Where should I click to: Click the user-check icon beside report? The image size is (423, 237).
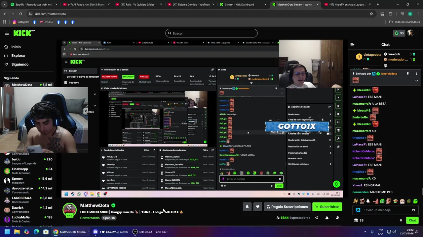click(337, 218)
